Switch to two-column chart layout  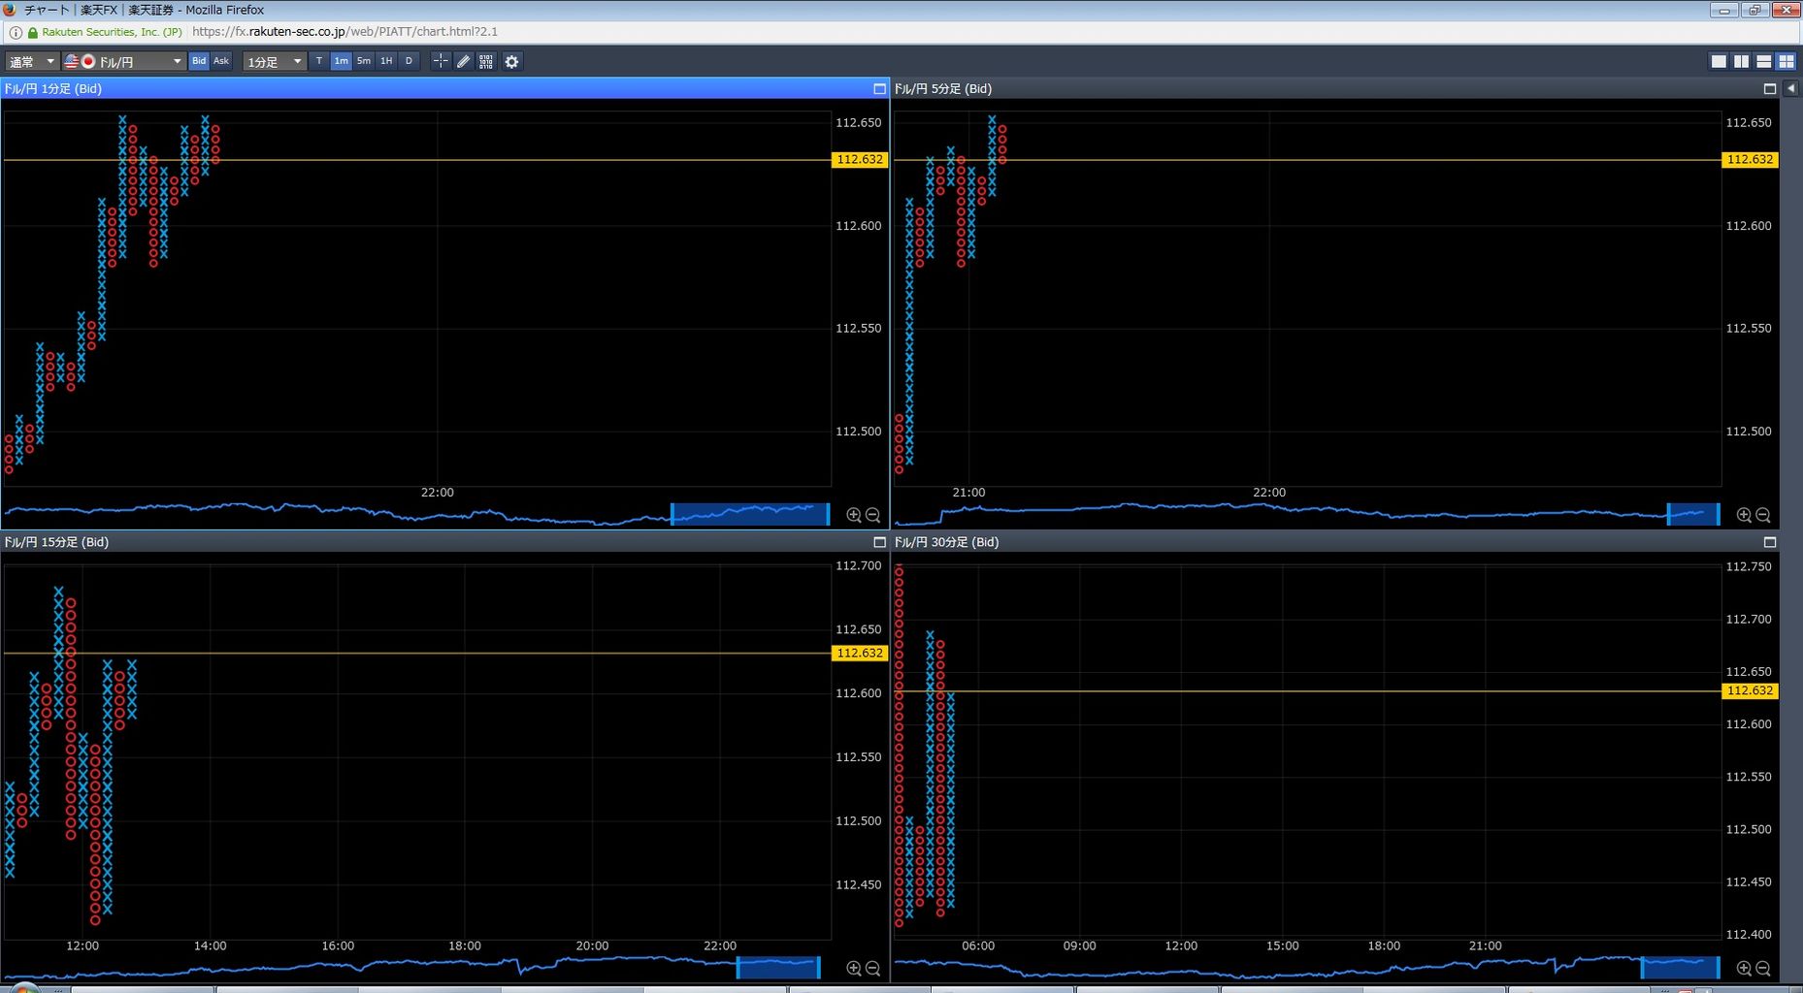[x=1741, y=61]
